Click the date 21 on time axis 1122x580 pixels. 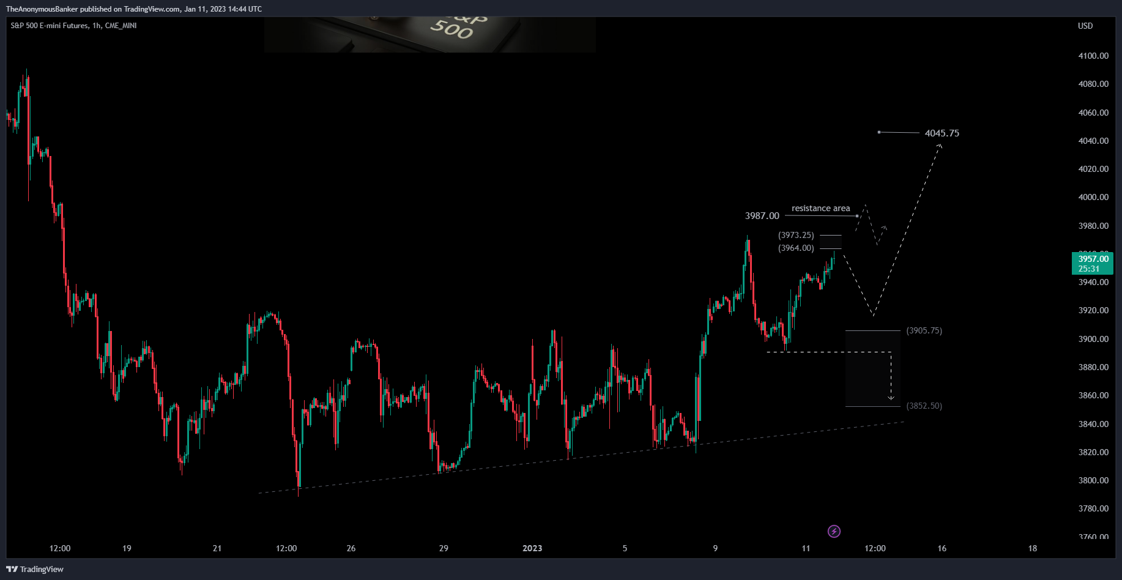pos(217,548)
